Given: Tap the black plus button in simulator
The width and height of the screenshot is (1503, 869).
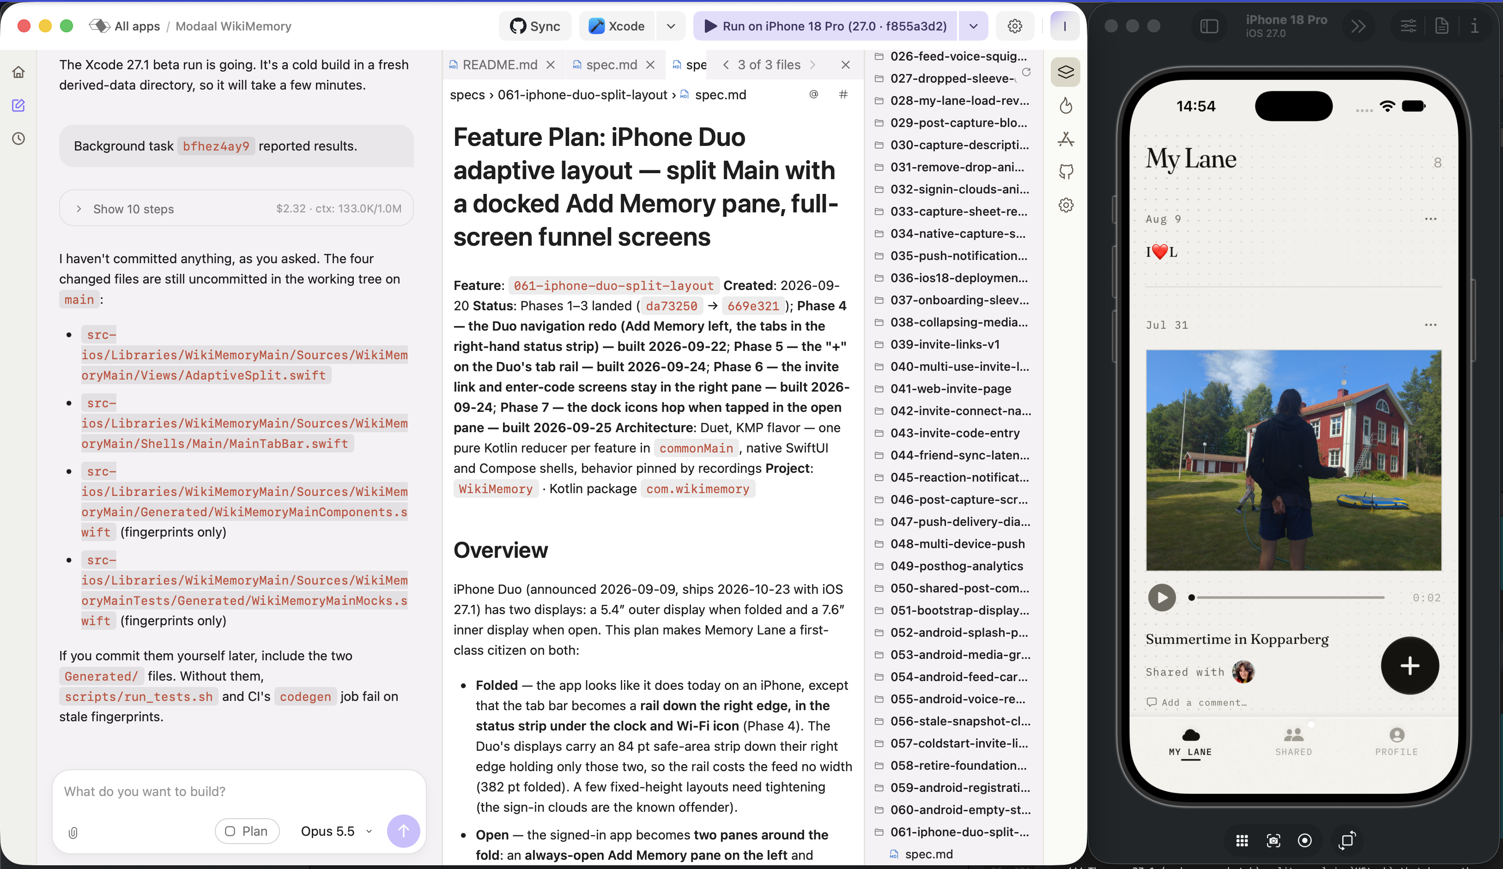Looking at the screenshot, I should pos(1409,665).
